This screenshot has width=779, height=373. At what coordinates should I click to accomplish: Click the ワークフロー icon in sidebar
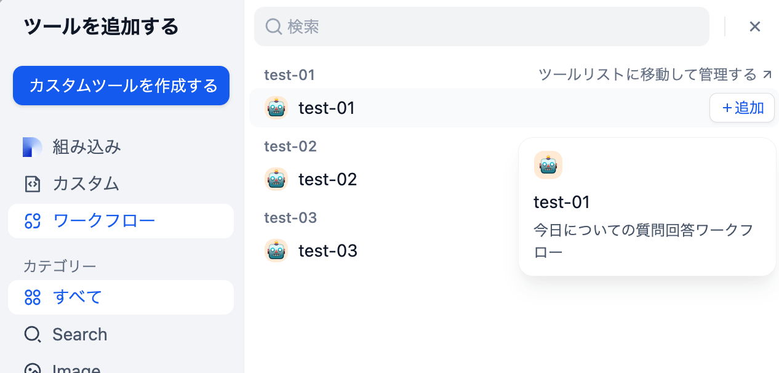coord(32,221)
